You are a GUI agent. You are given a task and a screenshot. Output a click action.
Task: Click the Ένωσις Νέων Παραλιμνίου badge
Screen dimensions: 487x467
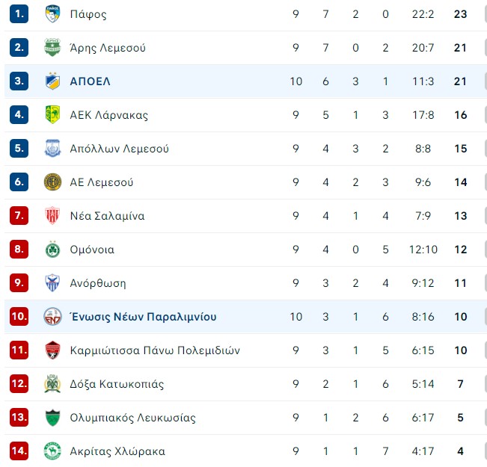pos(52,316)
